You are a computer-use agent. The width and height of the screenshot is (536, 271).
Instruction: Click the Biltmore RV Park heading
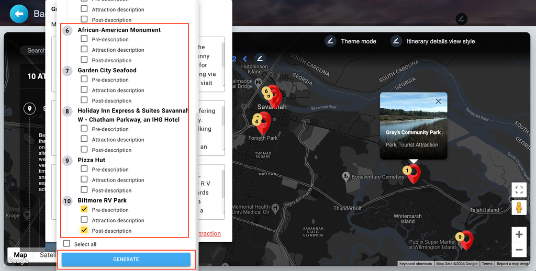102,200
